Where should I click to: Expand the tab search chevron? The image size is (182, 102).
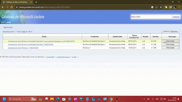pyautogui.click(x=160, y=2)
